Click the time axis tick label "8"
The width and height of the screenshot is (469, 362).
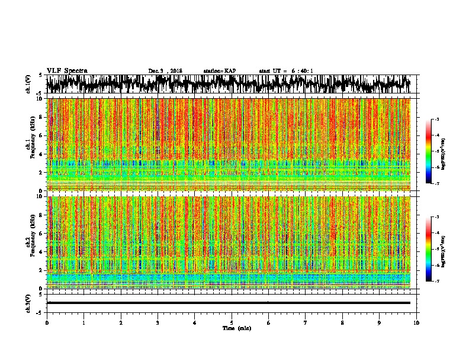342,323
